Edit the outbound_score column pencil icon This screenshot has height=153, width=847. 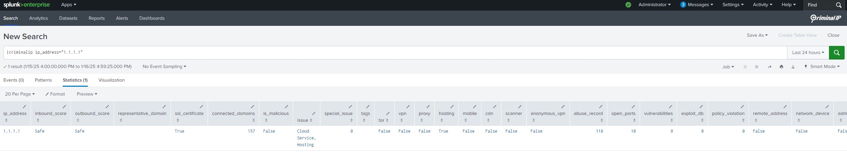coord(107,107)
